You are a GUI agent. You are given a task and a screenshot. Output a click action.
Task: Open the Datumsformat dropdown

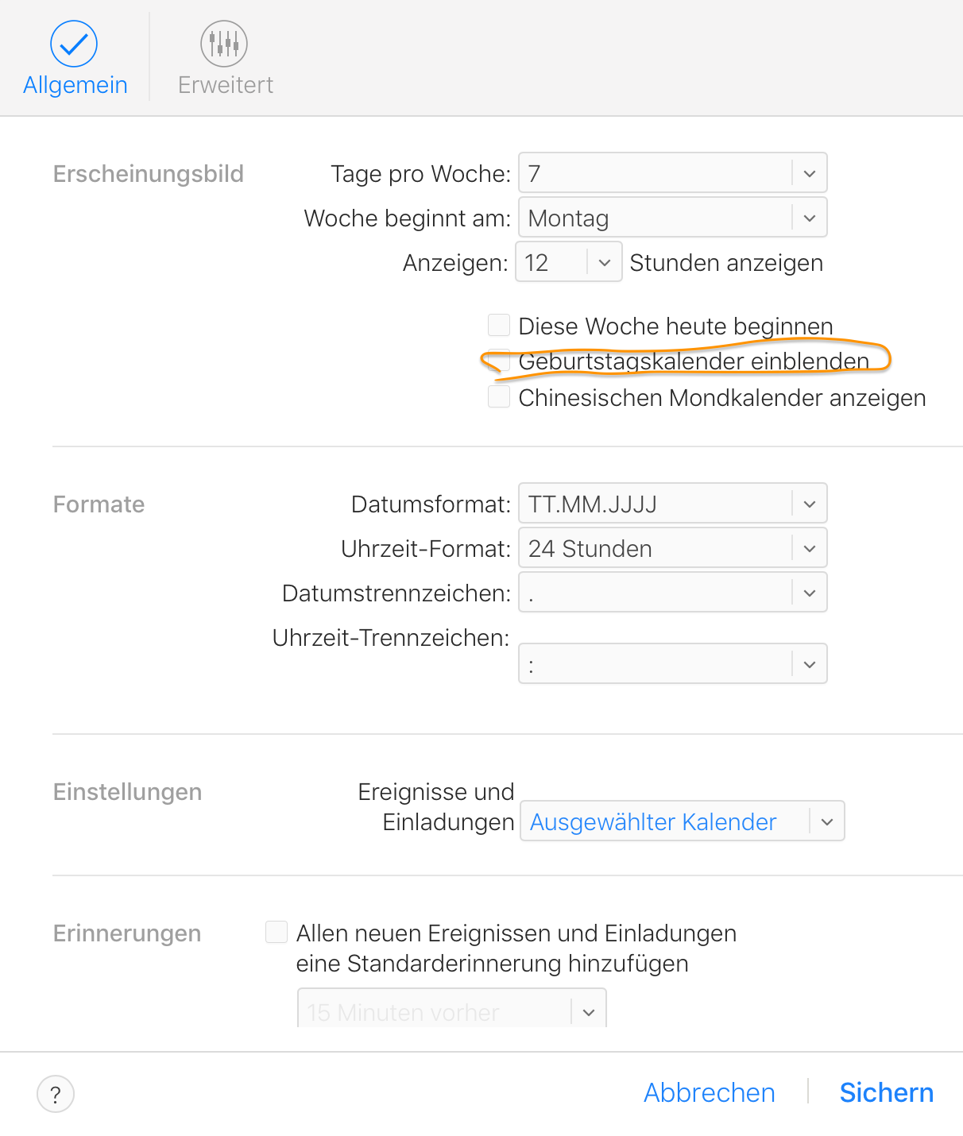tap(672, 504)
